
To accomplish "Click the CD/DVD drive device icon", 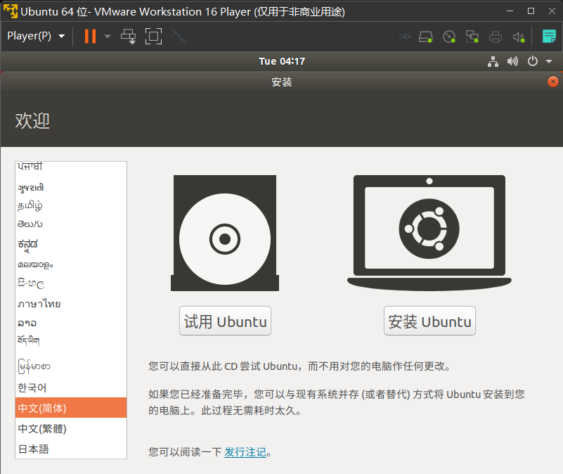I will (x=450, y=37).
